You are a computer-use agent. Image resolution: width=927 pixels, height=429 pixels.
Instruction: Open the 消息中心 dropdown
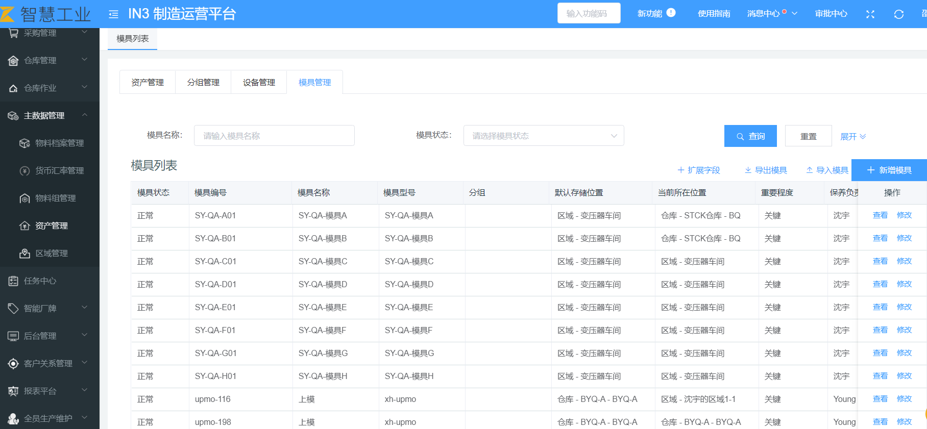coord(772,14)
